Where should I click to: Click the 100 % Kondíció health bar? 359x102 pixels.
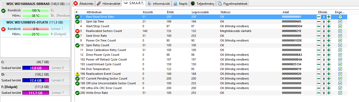click(x=36, y=11)
